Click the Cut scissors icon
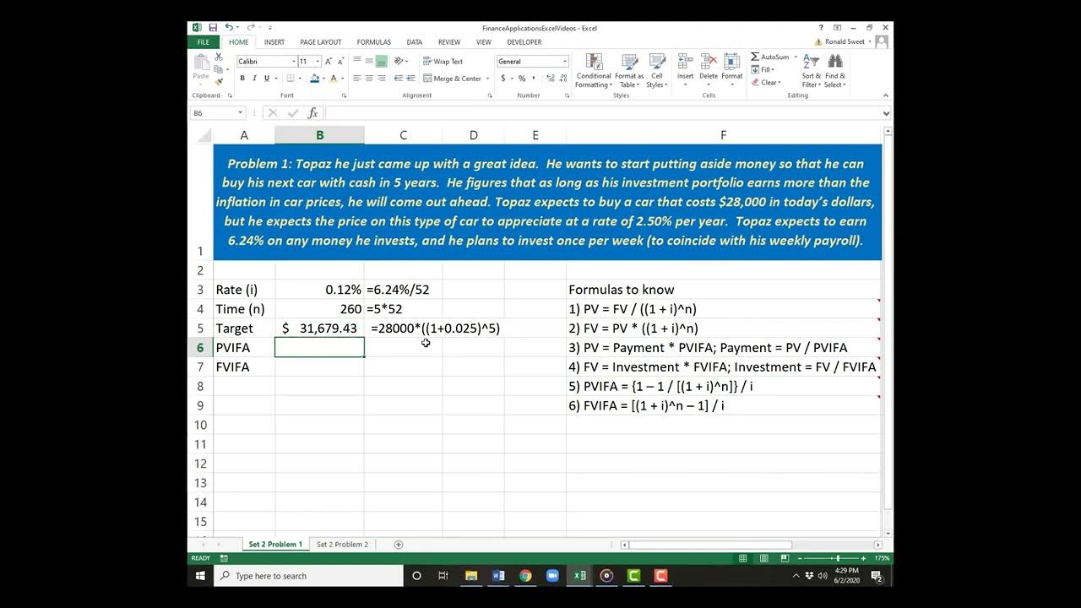Image resolution: width=1081 pixels, height=608 pixels. click(x=218, y=57)
